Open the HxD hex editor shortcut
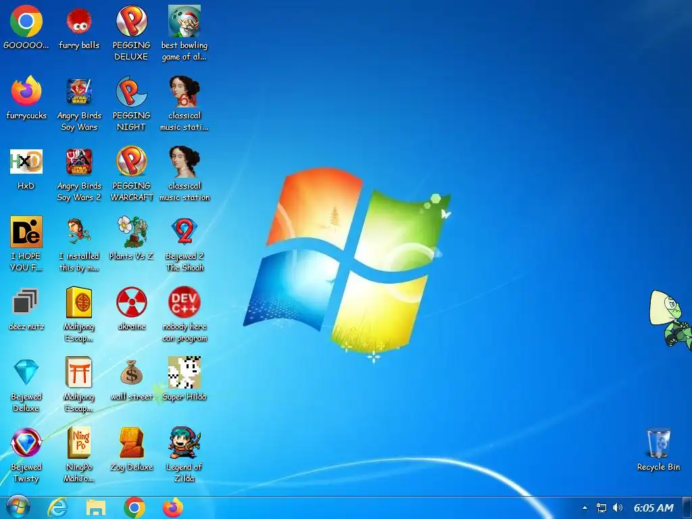 tap(26, 162)
